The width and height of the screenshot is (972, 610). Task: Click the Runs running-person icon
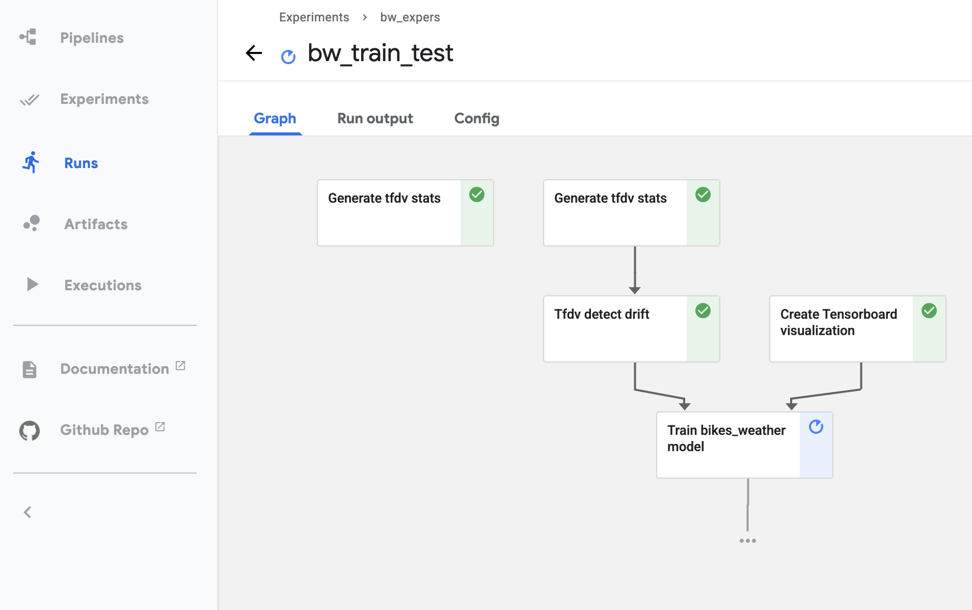click(x=31, y=163)
